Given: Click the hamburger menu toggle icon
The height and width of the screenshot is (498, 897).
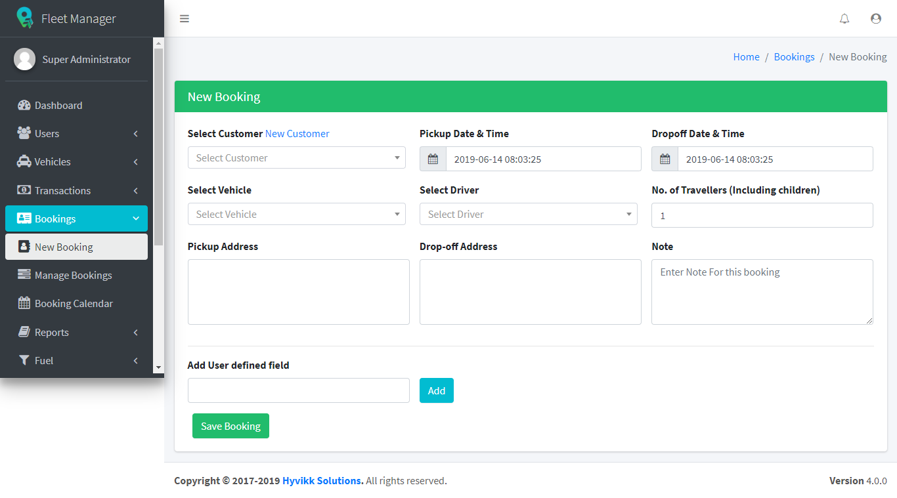Looking at the screenshot, I should [x=185, y=19].
